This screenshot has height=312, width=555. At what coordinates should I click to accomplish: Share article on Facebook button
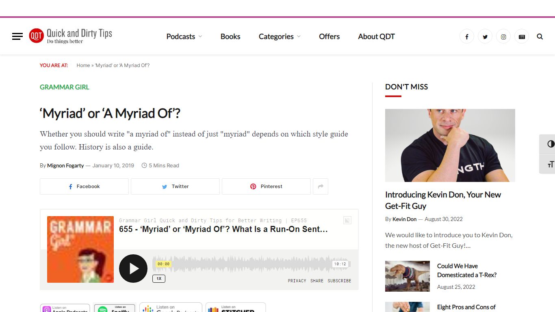pyautogui.click(x=84, y=186)
